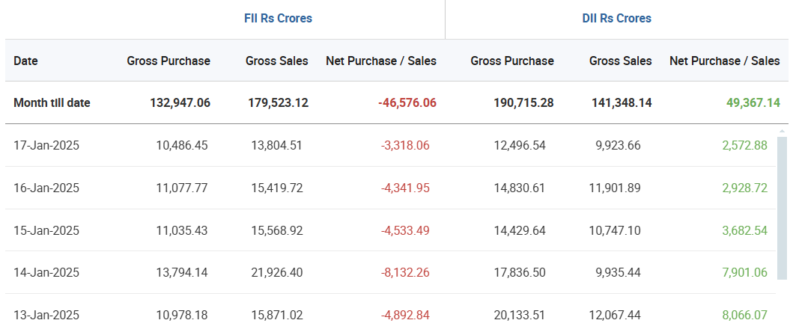The image size is (790, 332).
Task: Click the 16-Jan-2025 date cell
Action: (x=46, y=188)
